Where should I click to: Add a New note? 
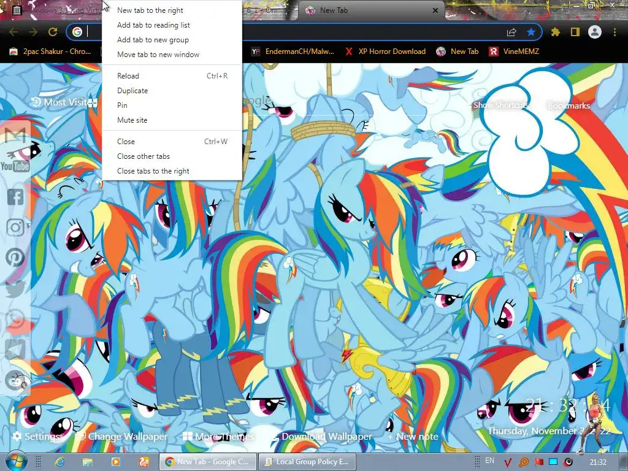pos(413,436)
